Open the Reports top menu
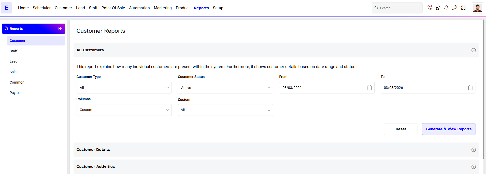 (x=201, y=8)
